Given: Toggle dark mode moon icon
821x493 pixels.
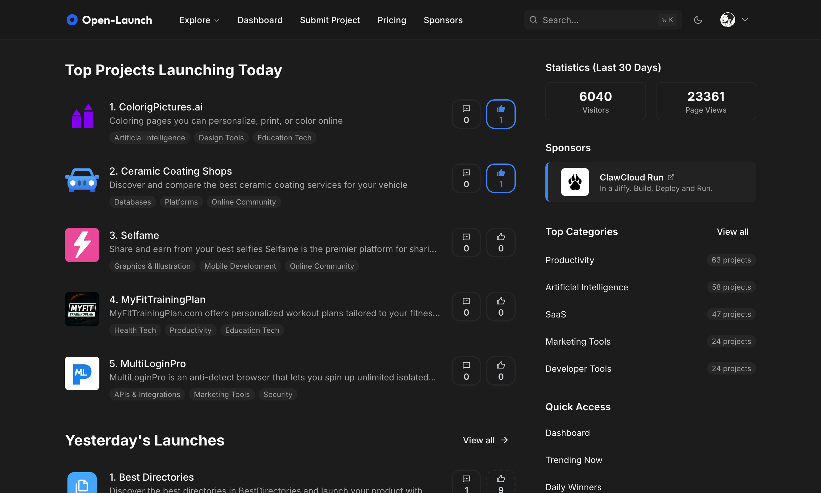Looking at the screenshot, I should point(698,20).
